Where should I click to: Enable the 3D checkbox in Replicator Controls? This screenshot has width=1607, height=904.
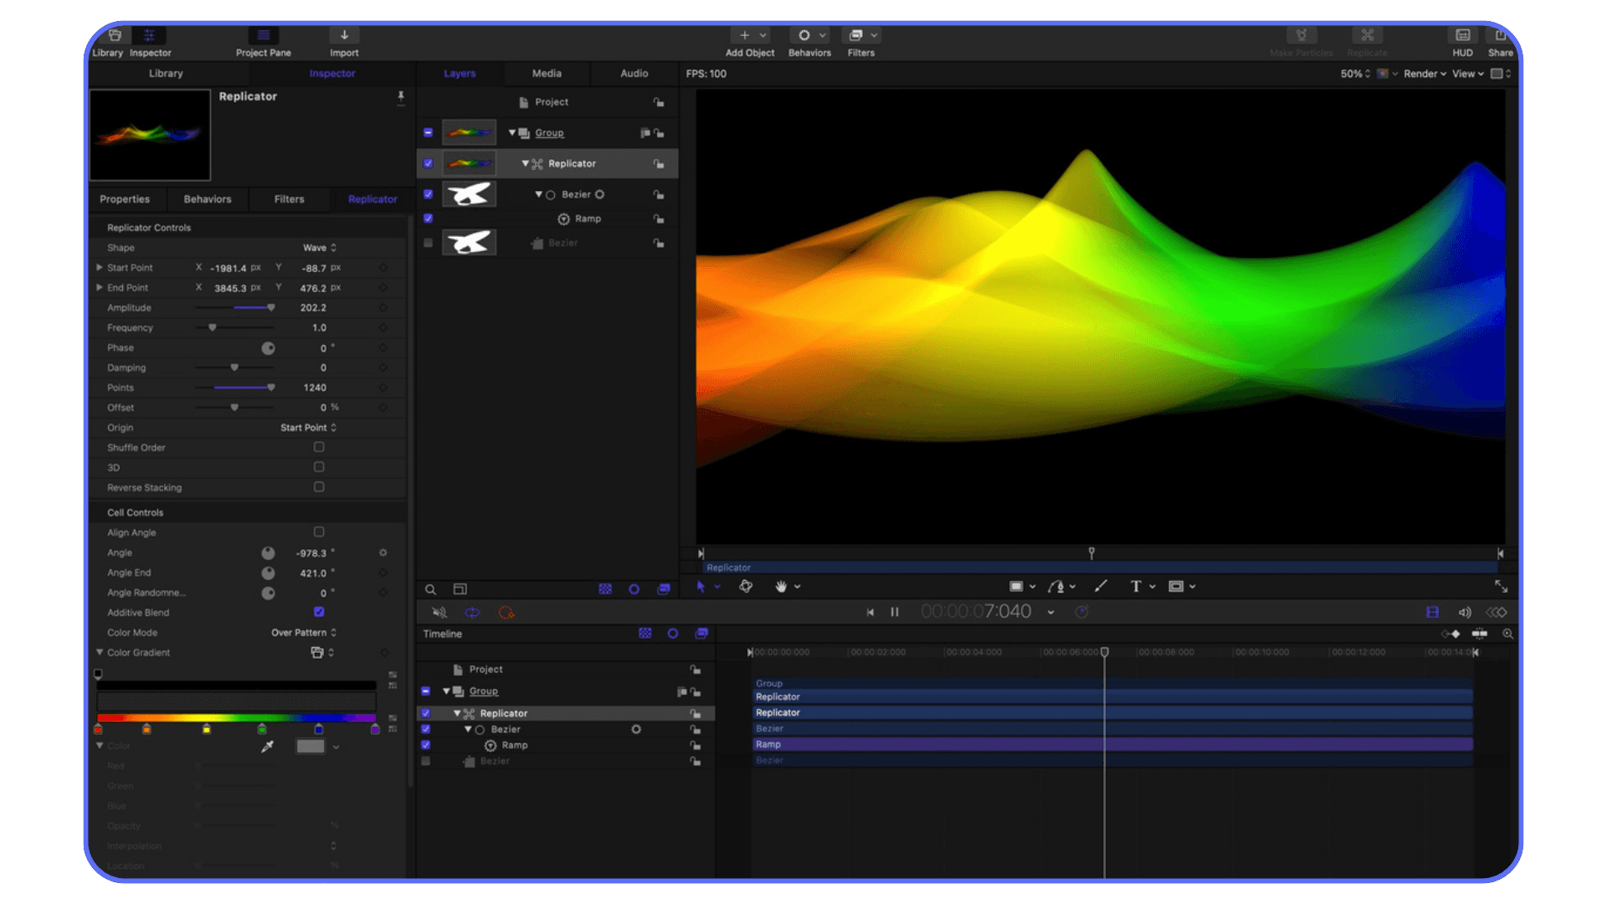pos(318,467)
